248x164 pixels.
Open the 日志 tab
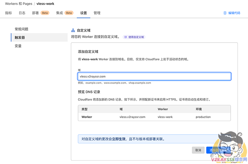[22, 13]
